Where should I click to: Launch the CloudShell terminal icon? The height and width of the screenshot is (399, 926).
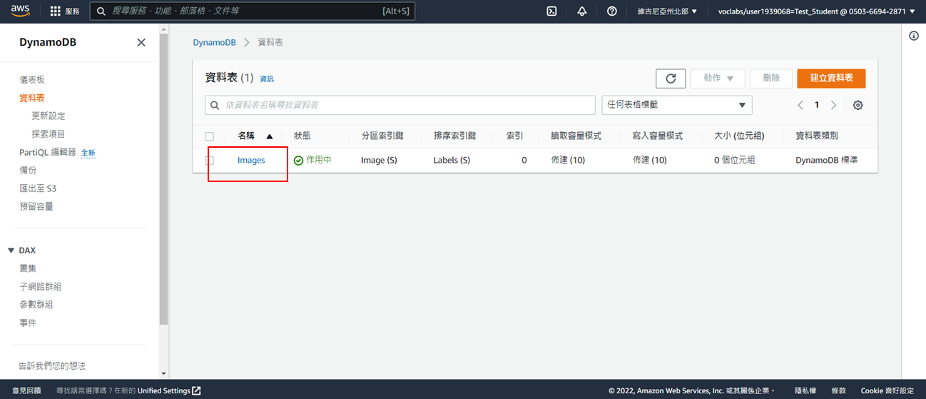[x=551, y=11]
